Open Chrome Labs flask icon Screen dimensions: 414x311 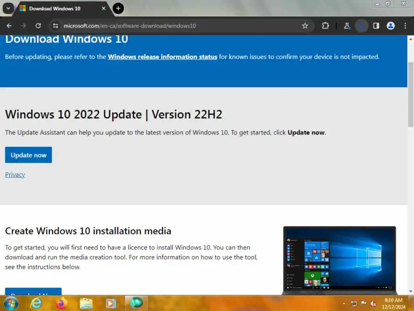(x=347, y=26)
